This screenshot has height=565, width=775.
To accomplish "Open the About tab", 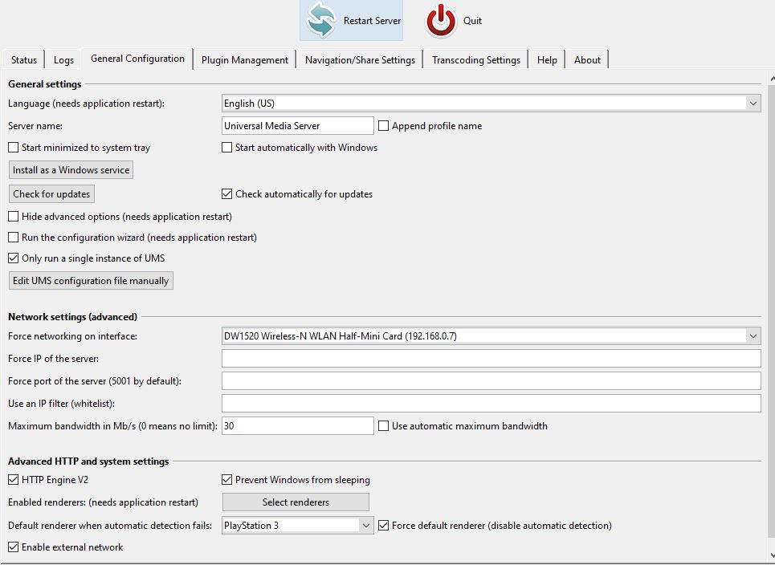I will click(587, 59).
